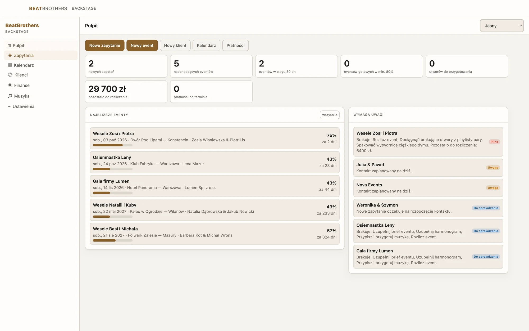Click the progress bar of Wesele Zosi i Piotra

(113, 145)
